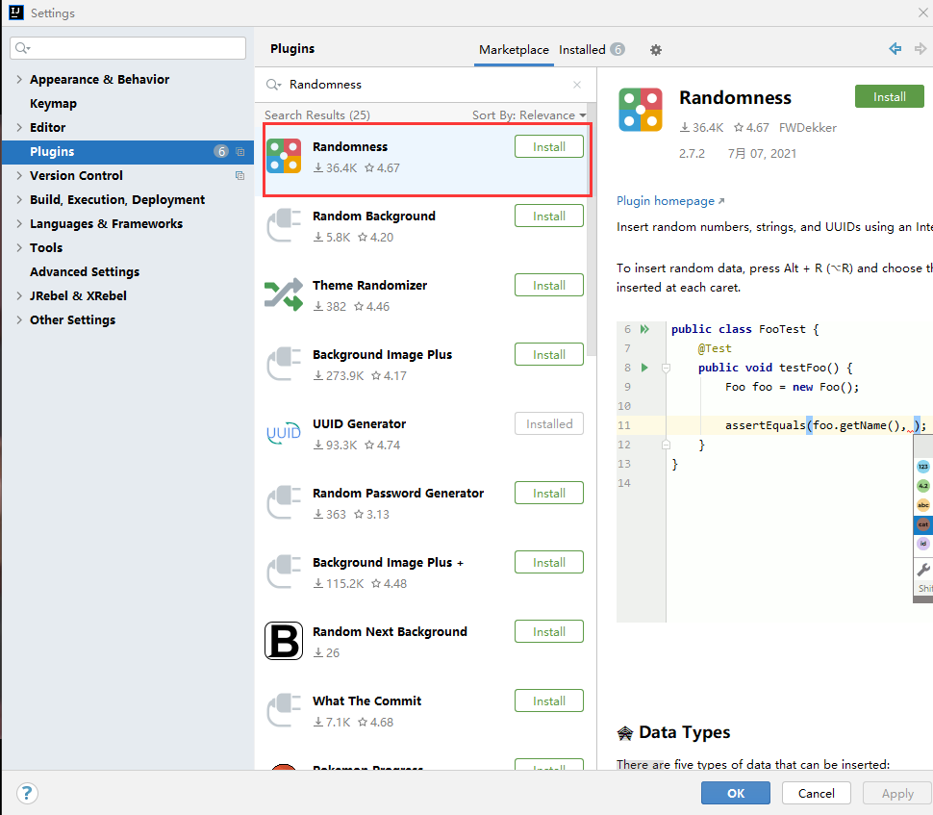
Task: Click the Data Types heading
Action: tap(684, 732)
